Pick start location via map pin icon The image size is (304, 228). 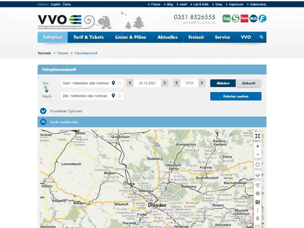pos(114,83)
